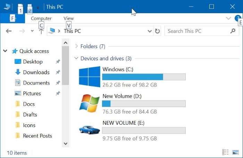Click into the Search This PC field
Screen dimensions: 243x158
point(201,31)
